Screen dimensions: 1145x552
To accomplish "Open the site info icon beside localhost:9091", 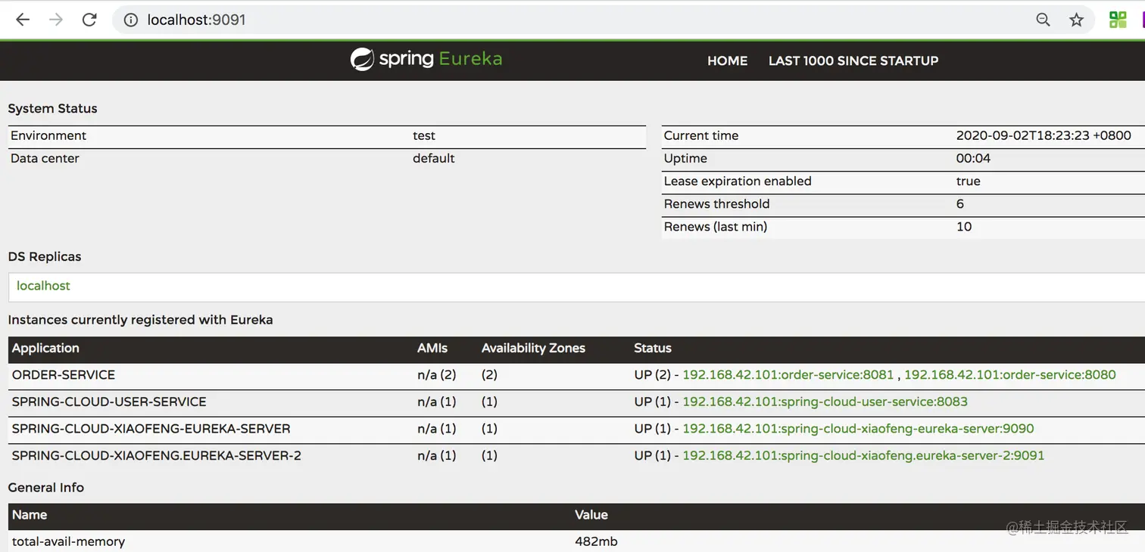I will coord(130,20).
